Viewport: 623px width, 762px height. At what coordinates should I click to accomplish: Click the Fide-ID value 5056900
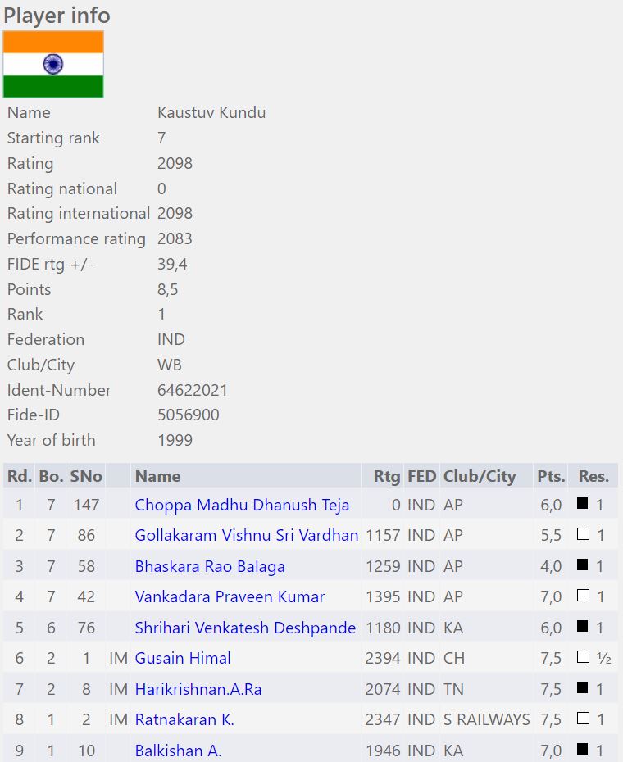coord(189,415)
